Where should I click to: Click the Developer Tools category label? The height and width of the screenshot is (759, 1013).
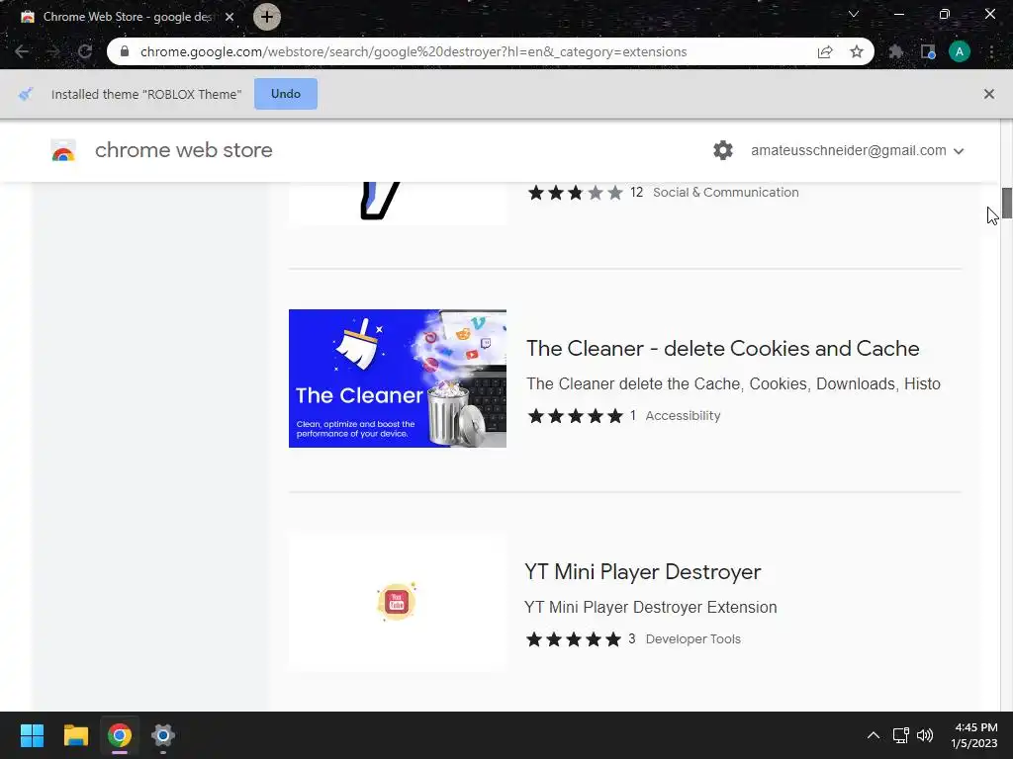point(693,639)
